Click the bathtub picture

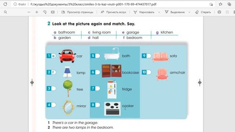112,54
